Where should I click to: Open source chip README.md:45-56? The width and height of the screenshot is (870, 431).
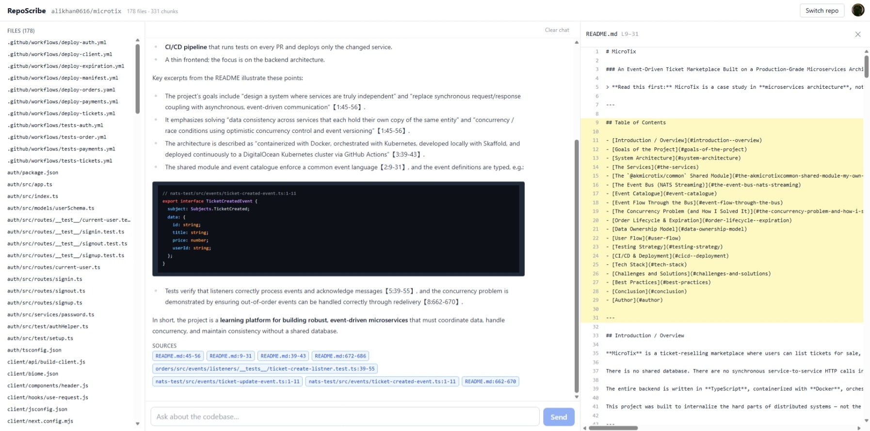point(178,356)
